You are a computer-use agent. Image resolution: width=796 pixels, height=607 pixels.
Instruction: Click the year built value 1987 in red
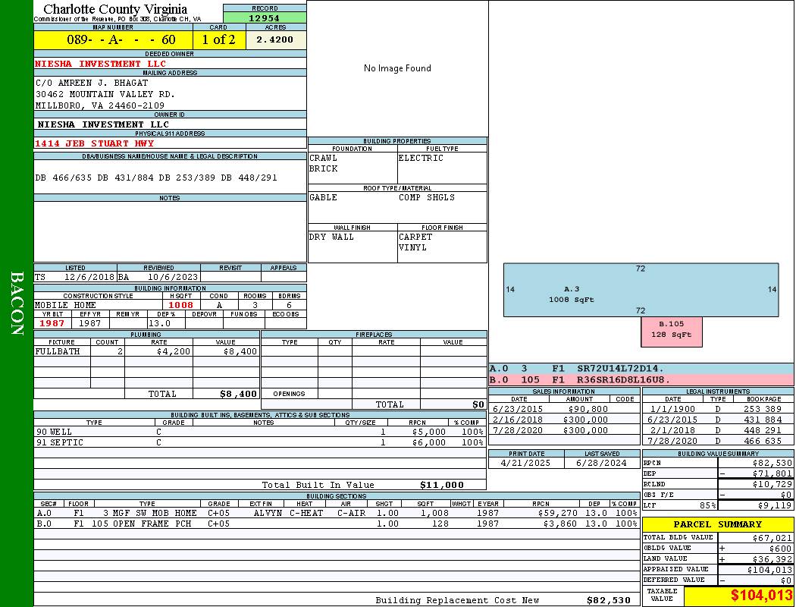pos(53,323)
